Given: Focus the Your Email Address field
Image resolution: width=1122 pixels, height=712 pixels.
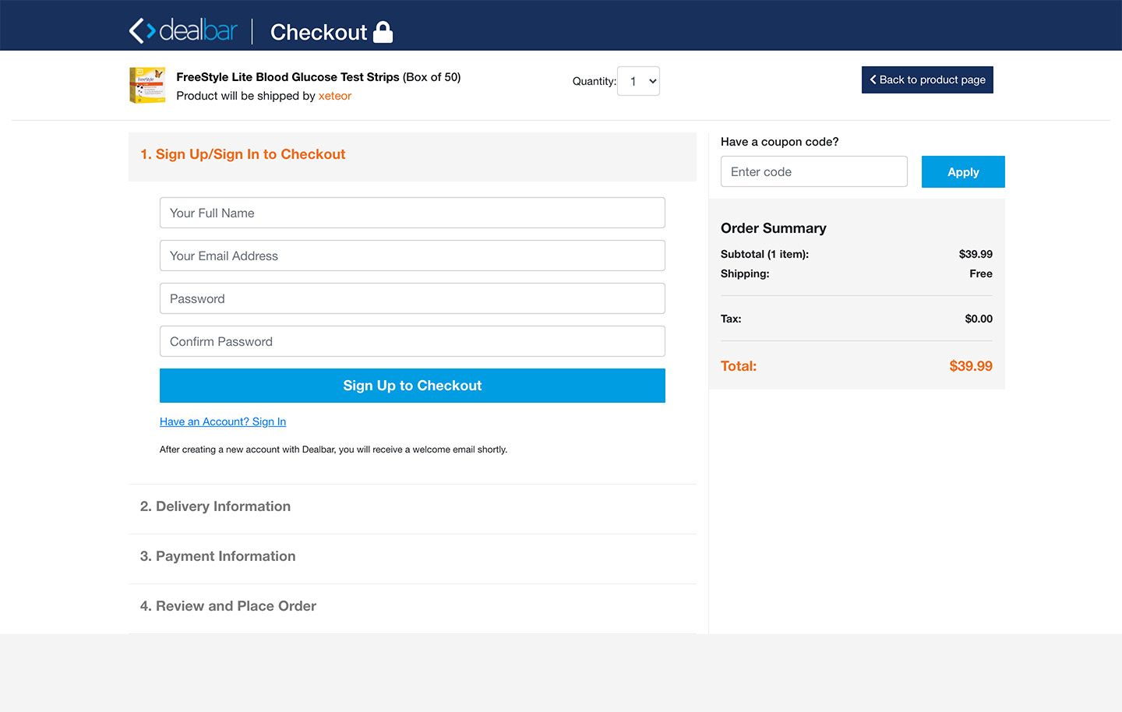Looking at the screenshot, I should click(412, 256).
